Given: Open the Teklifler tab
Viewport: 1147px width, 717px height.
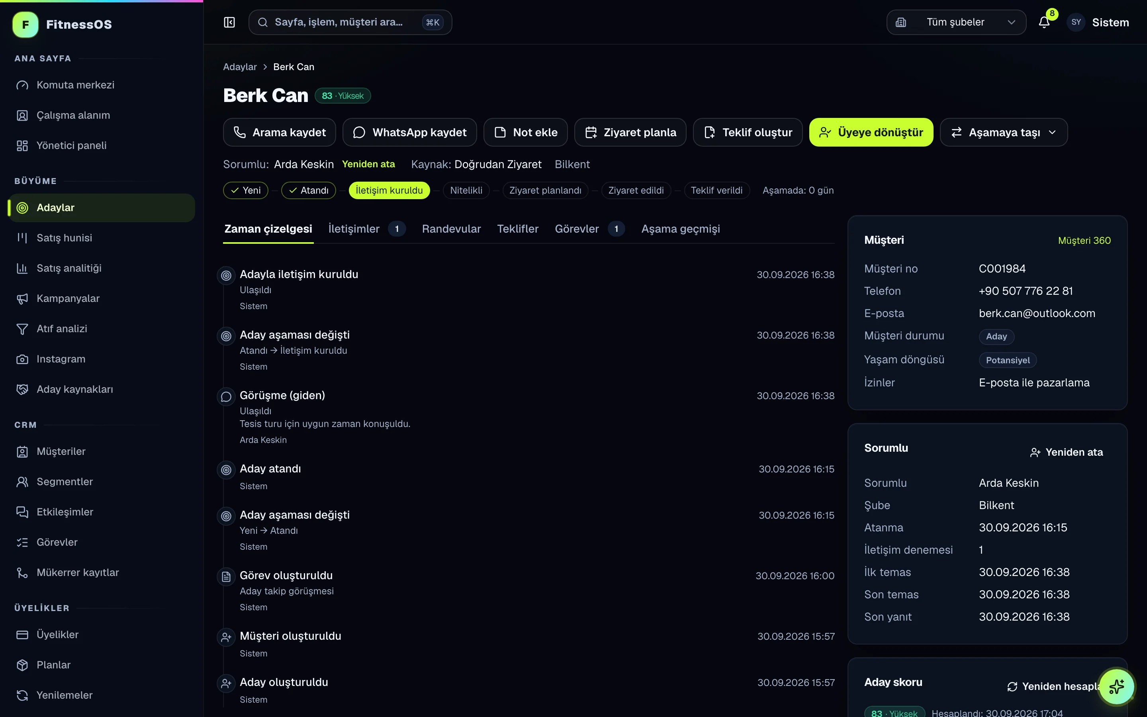Looking at the screenshot, I should [x=518, y=229].
